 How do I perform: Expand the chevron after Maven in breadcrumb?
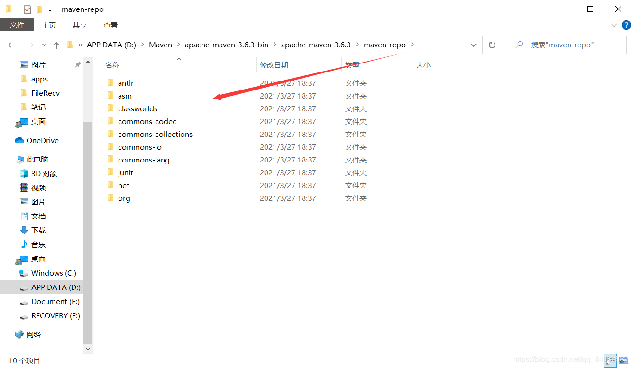(179, 45)
